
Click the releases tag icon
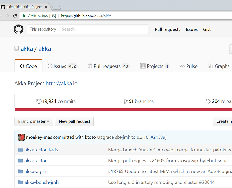tap(208, 101)
